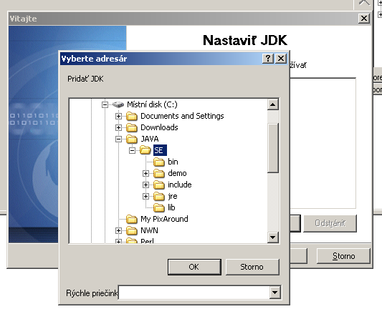Collapse the SE folder node

pos(132,150)
